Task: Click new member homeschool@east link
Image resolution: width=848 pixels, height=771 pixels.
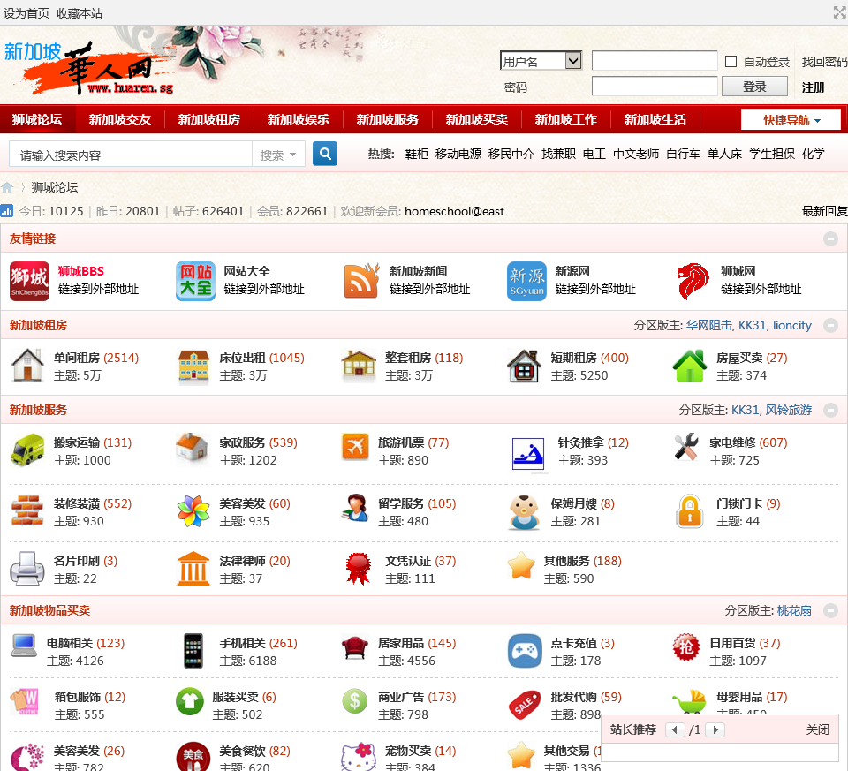Action: point(454,211)
